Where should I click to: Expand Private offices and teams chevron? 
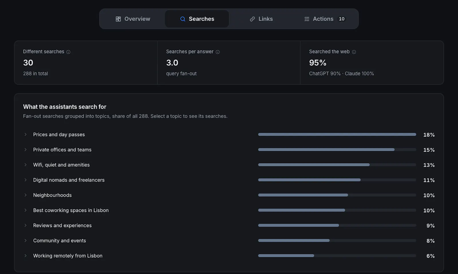pos(25,150)
